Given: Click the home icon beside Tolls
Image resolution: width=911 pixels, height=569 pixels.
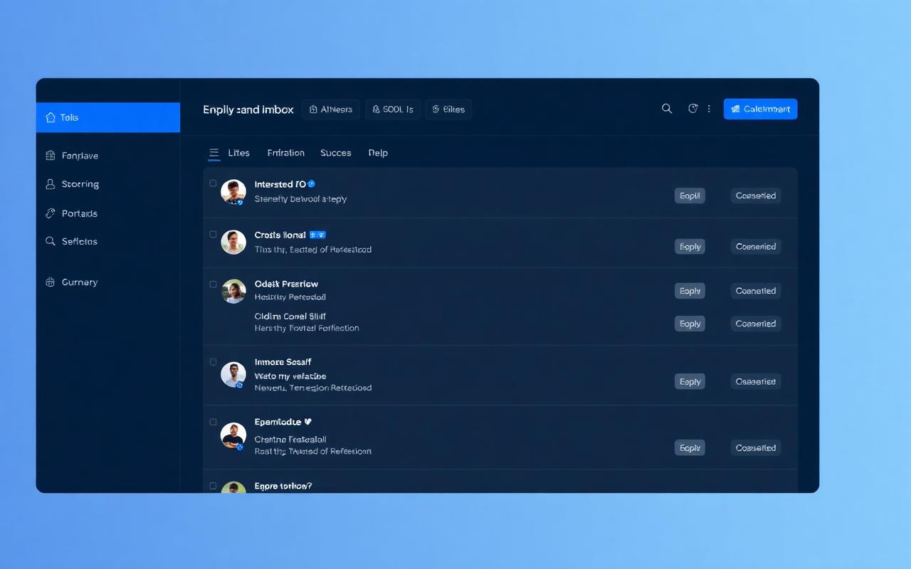Looking at the screenshot, I should pos(51,117).
